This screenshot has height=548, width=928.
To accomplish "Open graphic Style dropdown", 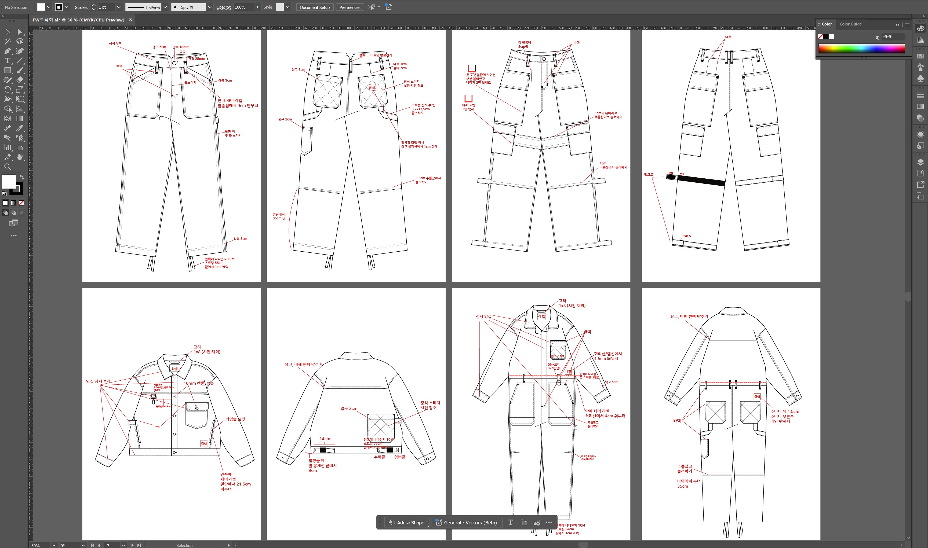I will pyautogui.click(x=288, y=7).
